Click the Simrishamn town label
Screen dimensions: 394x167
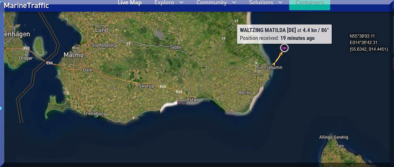(x=269, y=67)
